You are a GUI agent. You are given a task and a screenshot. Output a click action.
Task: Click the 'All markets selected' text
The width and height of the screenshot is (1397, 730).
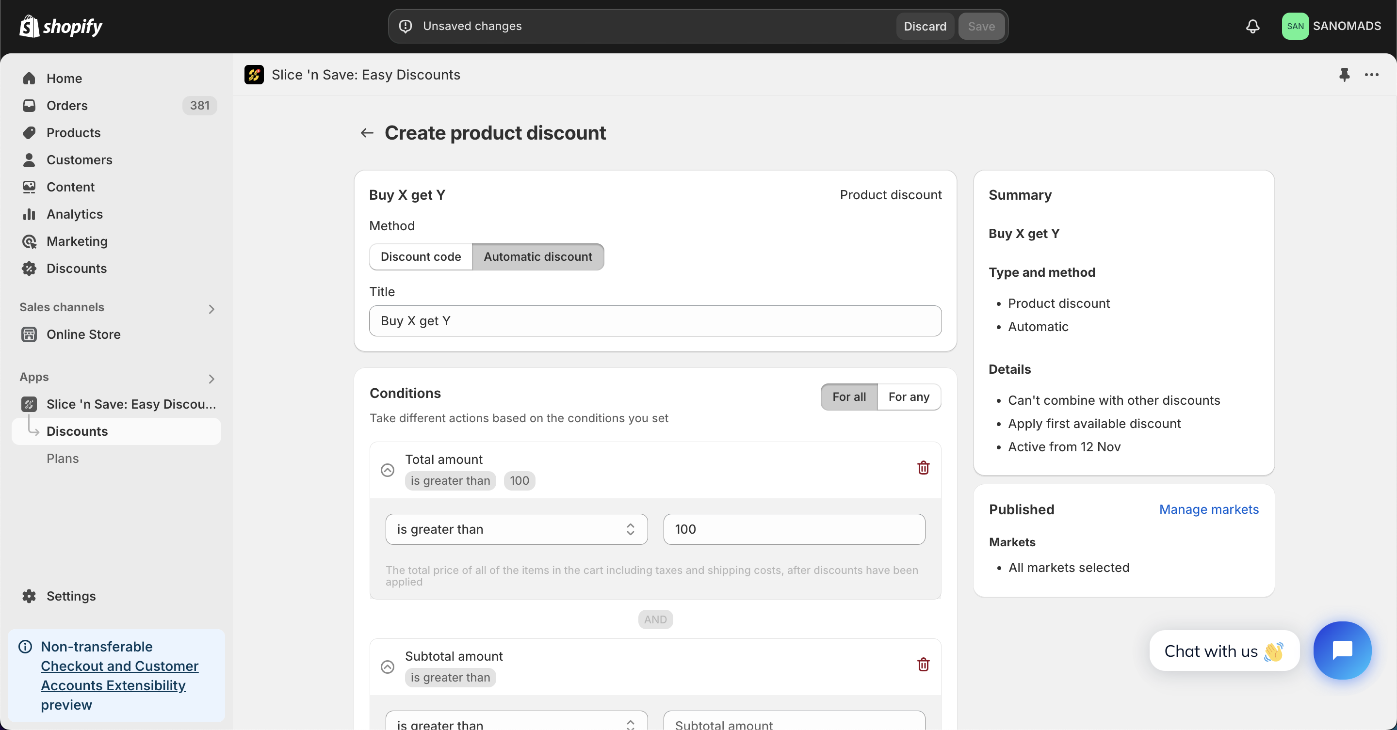1068,568
